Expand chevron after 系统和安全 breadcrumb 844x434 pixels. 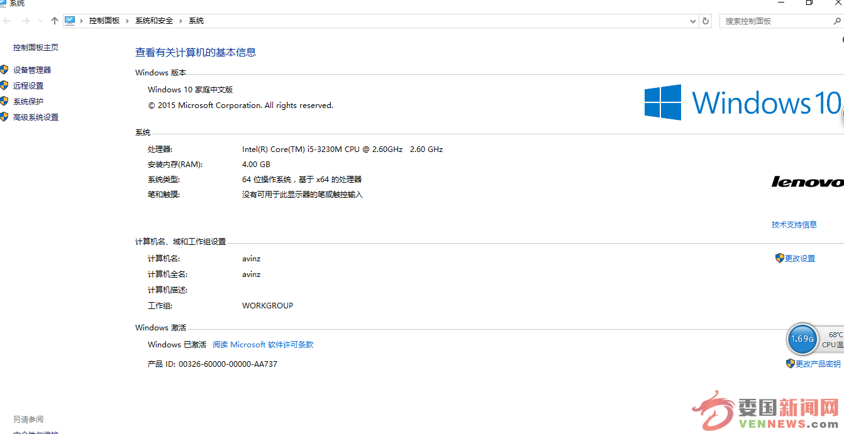(x=181, y=21)
